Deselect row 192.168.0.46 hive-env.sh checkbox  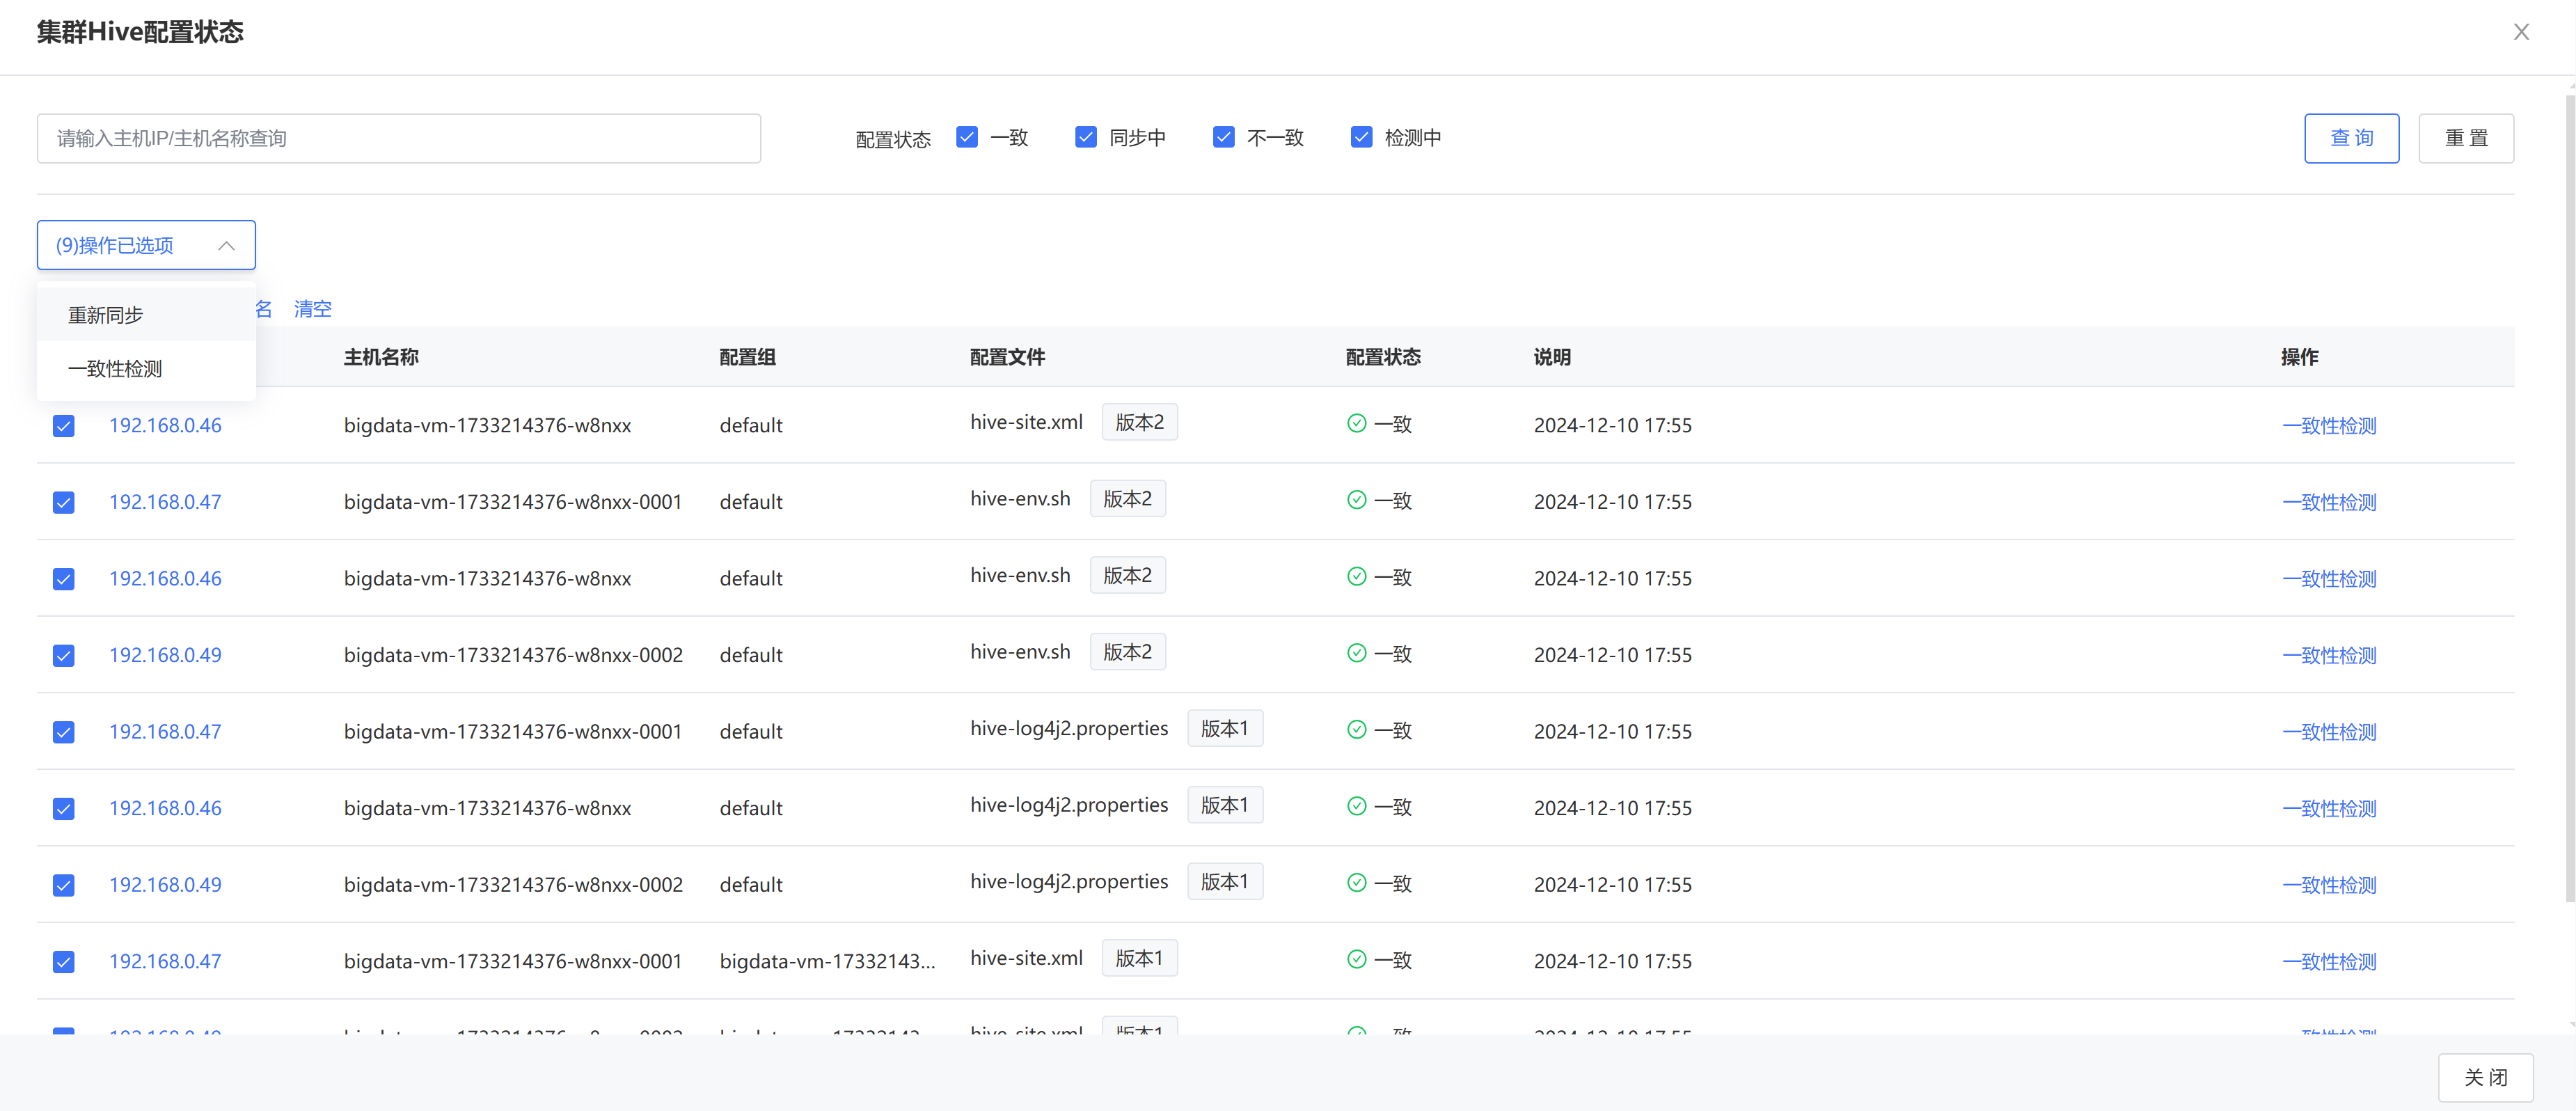(x=63, y=579)
